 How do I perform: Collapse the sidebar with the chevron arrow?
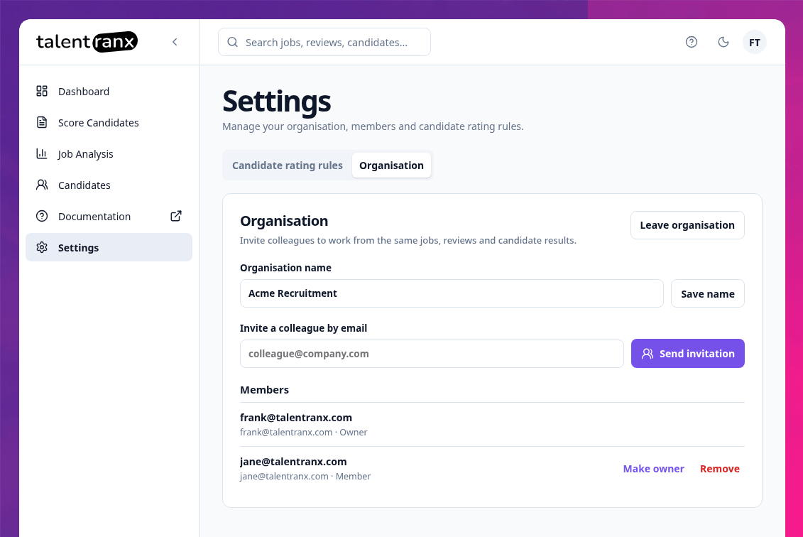coord(175,42)
